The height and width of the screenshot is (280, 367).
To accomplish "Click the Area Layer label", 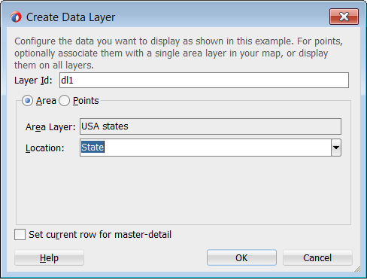I will pos(50,127).
